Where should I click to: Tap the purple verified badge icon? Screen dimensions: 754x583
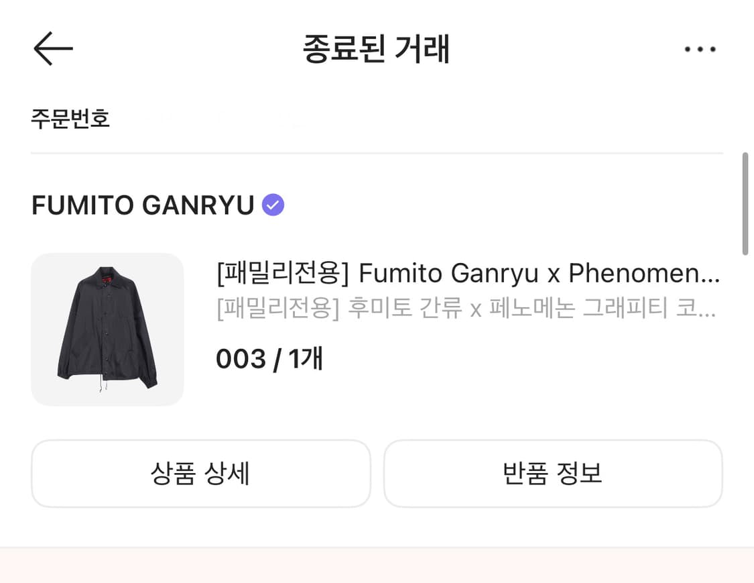tap(273, 205)
